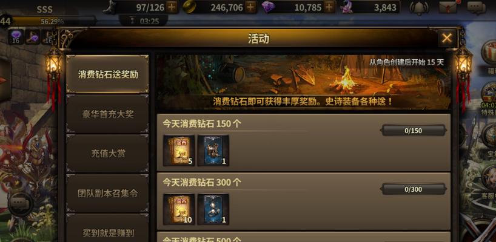Click the blue armor card in 150 reward

(x=213, y=151)
